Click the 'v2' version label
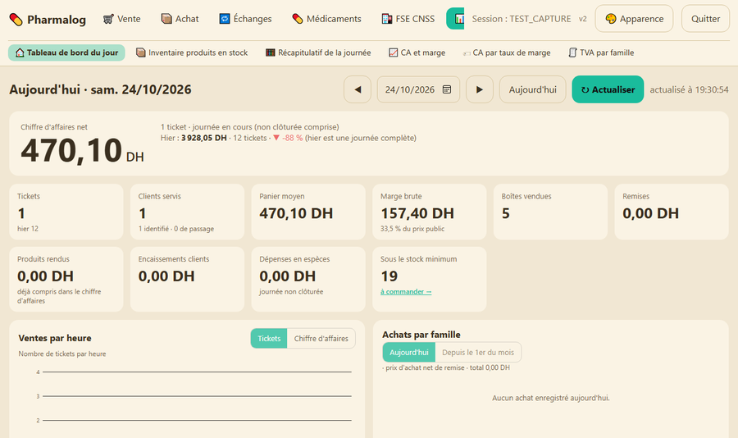Viewport: 738px width, 438px height. (583, 19)
